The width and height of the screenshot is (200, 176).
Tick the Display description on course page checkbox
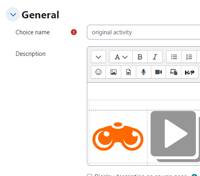click(x=89, y=175)
